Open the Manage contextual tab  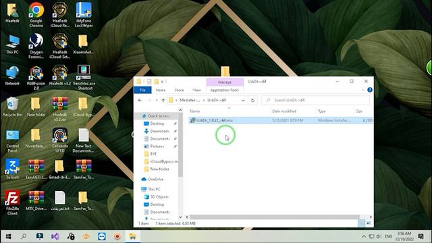(x=225, y=82)
